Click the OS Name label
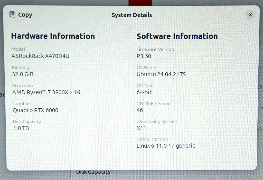The image size is (263, 180). pos(146,68)
